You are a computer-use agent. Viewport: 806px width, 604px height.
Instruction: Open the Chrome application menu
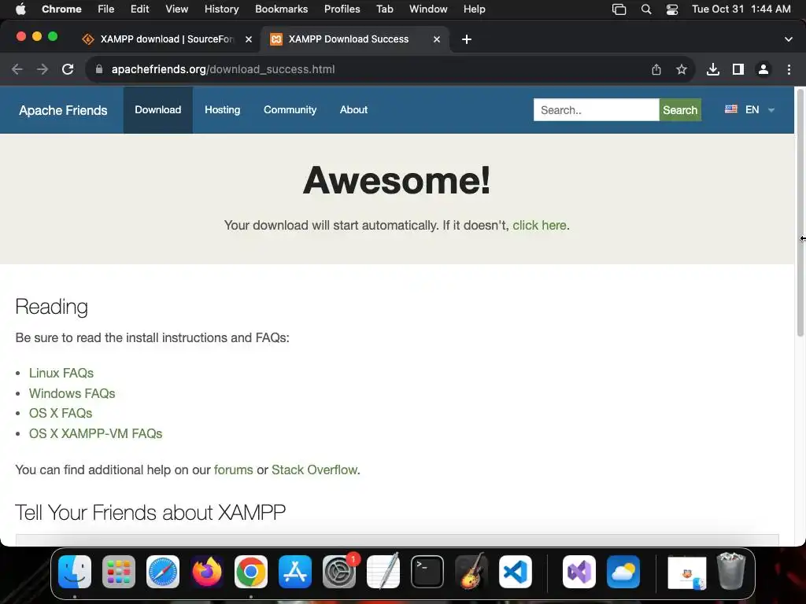pos(61,9)
